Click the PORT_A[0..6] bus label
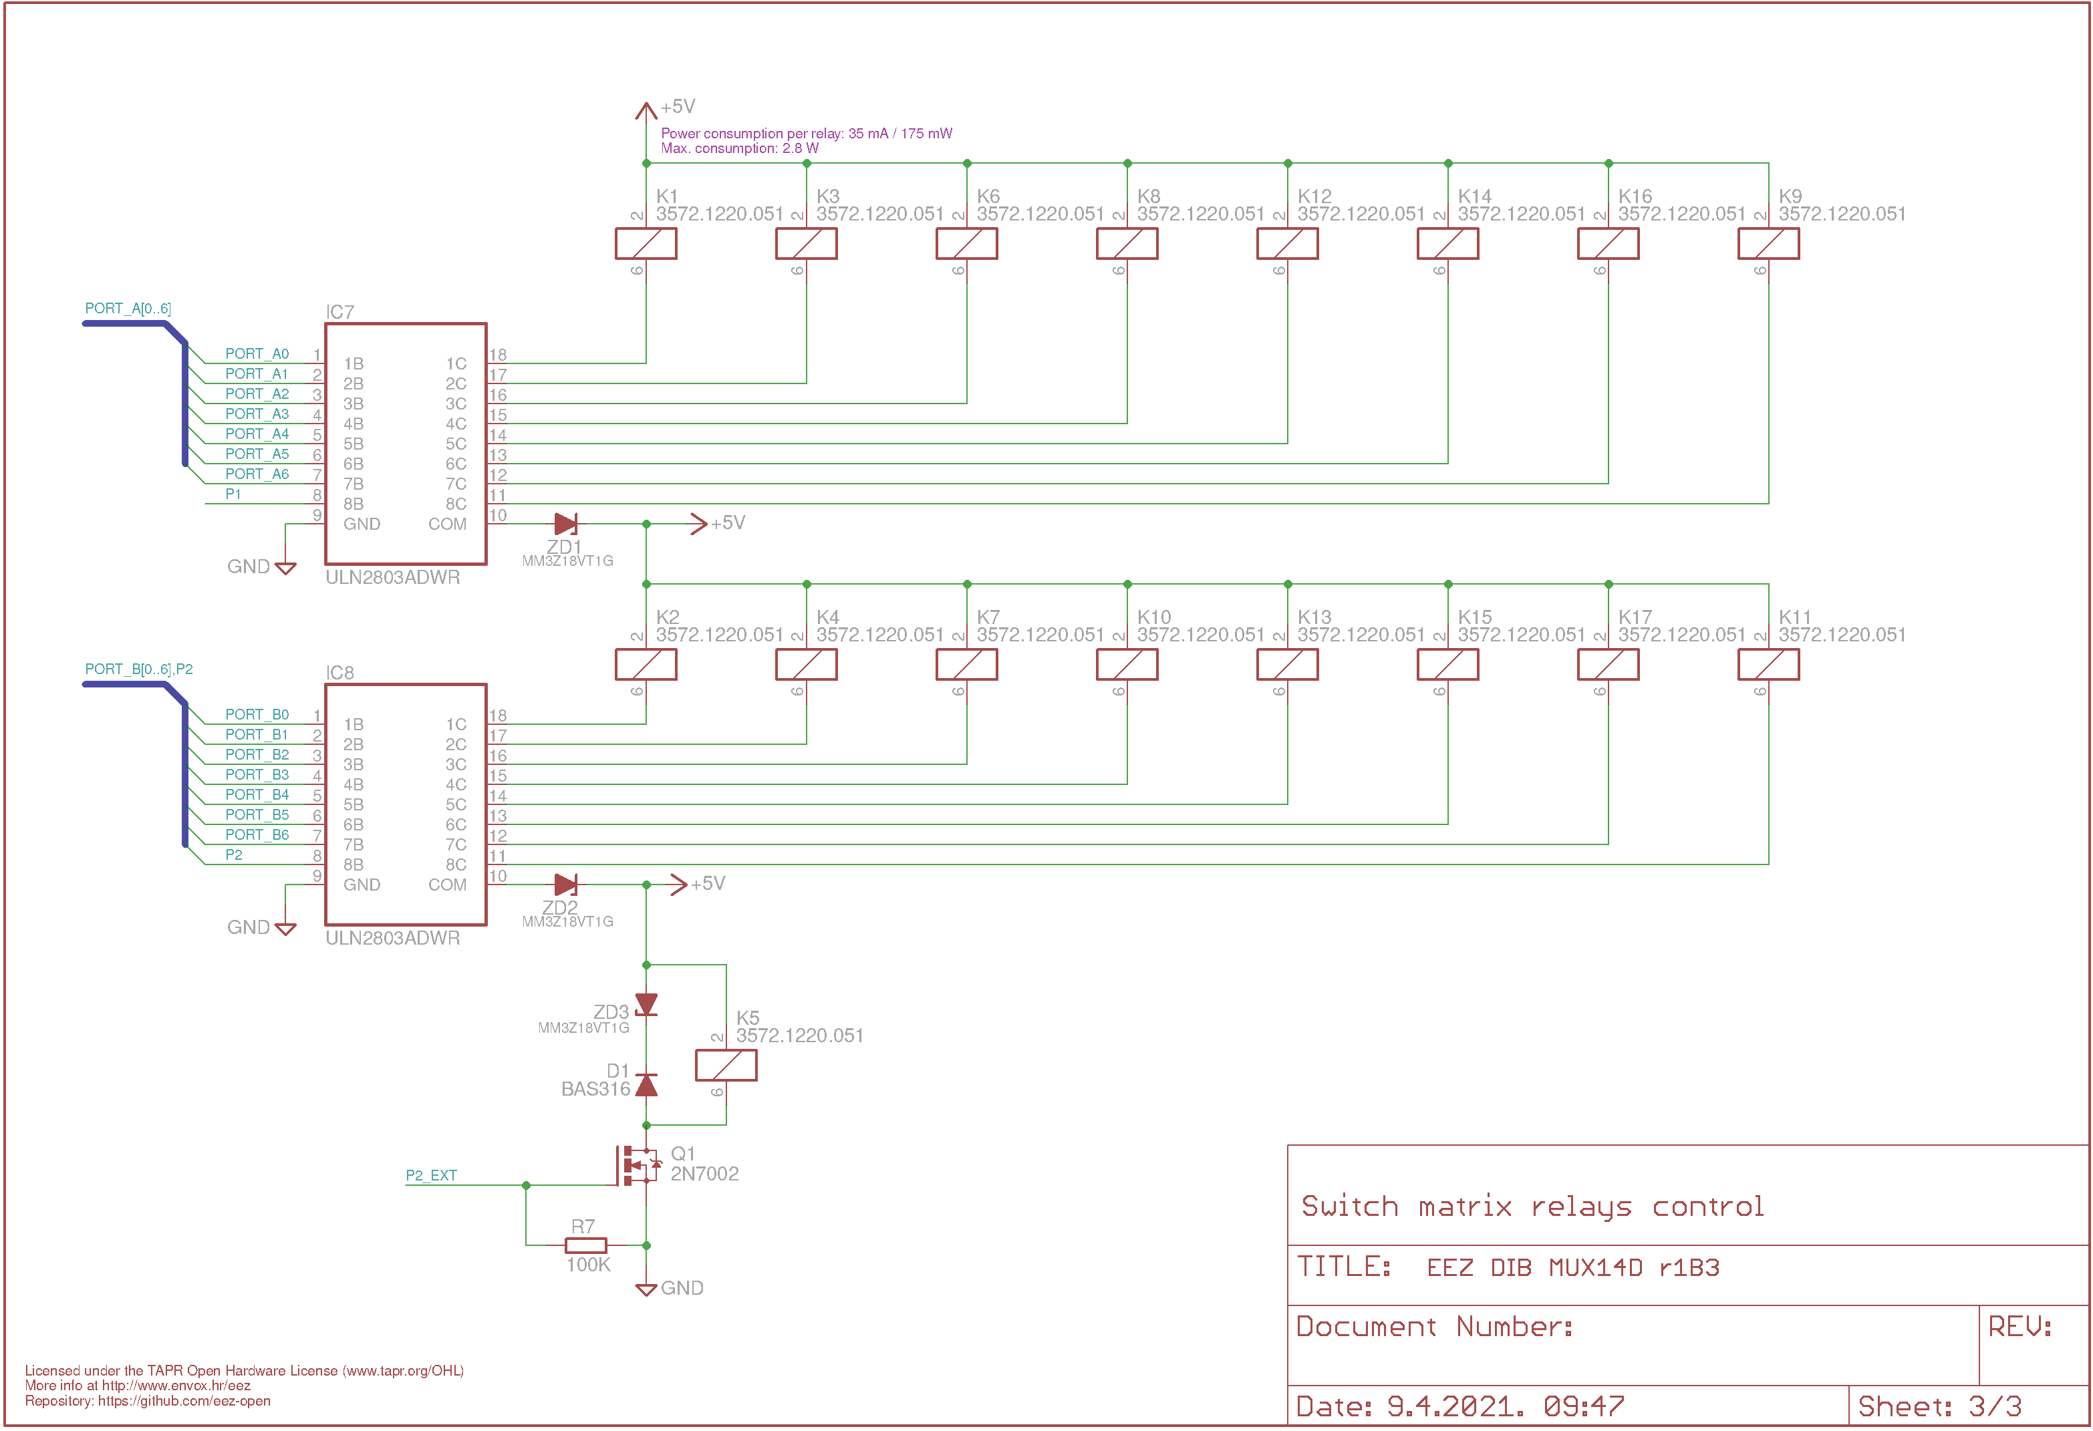Image resolution: width=2093 pixels, height=1431 pixels. [x=128, y=308]
